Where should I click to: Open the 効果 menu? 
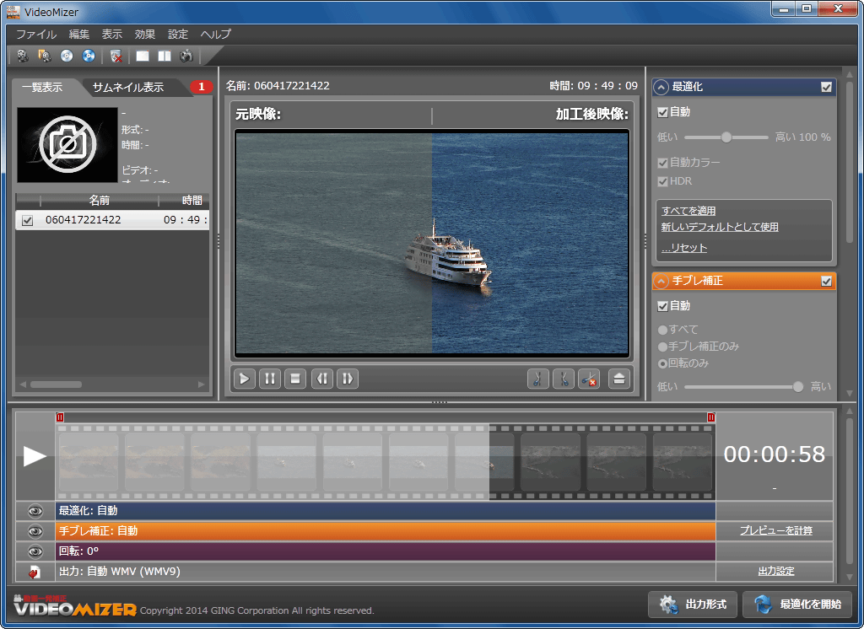(145, 35)
